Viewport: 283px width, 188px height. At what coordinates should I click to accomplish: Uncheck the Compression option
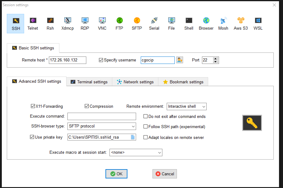87,106
